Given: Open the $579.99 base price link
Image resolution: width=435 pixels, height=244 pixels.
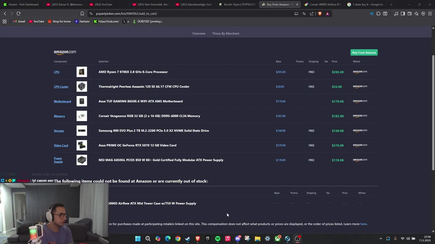Looking at the screenshot, I should (x=281, y=145).
